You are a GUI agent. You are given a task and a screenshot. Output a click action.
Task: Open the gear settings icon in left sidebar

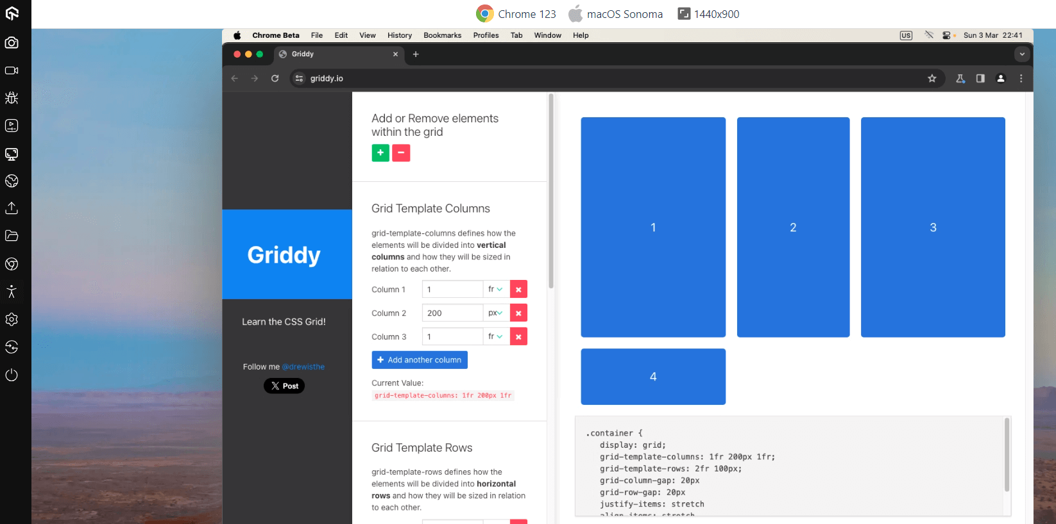(12, 320)
